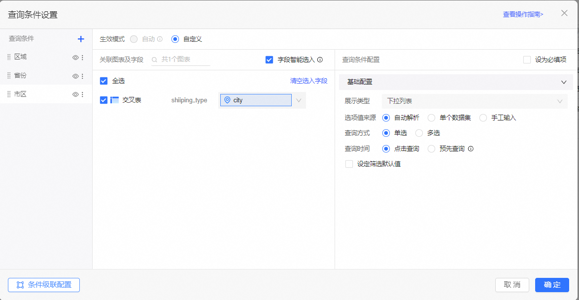Click the plus icon to add query condition
The width and height of the screenshot is (579, 300).
(81, 39)
